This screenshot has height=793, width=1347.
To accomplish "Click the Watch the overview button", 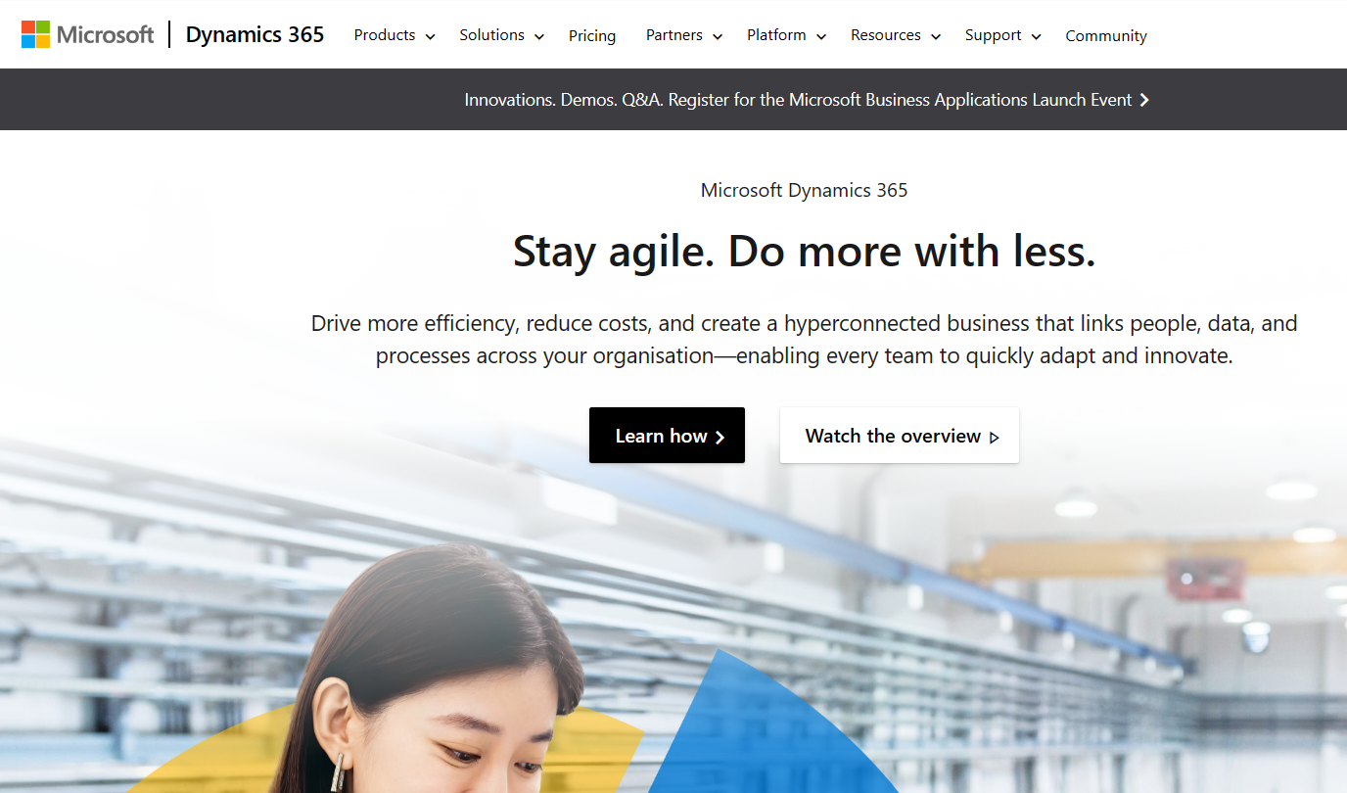I will (x=899, y=435).
